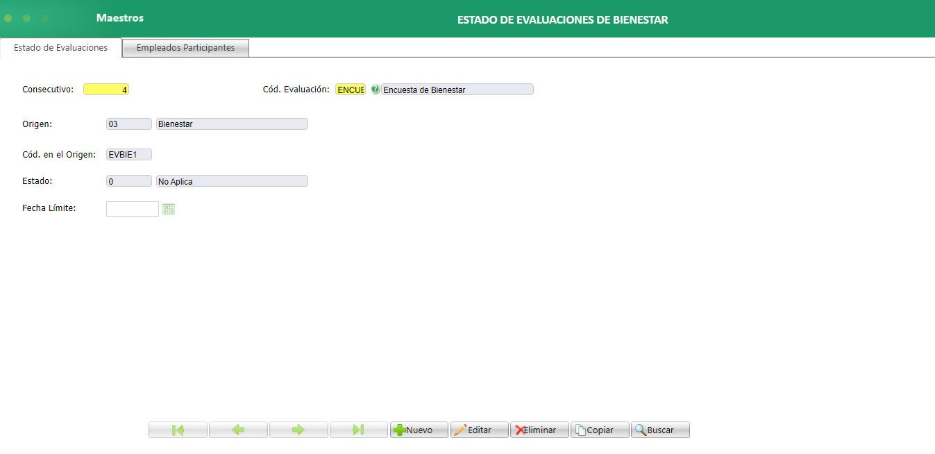This screenshot has width=935, height=454.
Task: Jump to the last record arrow
Action: (x=358, y=429)
